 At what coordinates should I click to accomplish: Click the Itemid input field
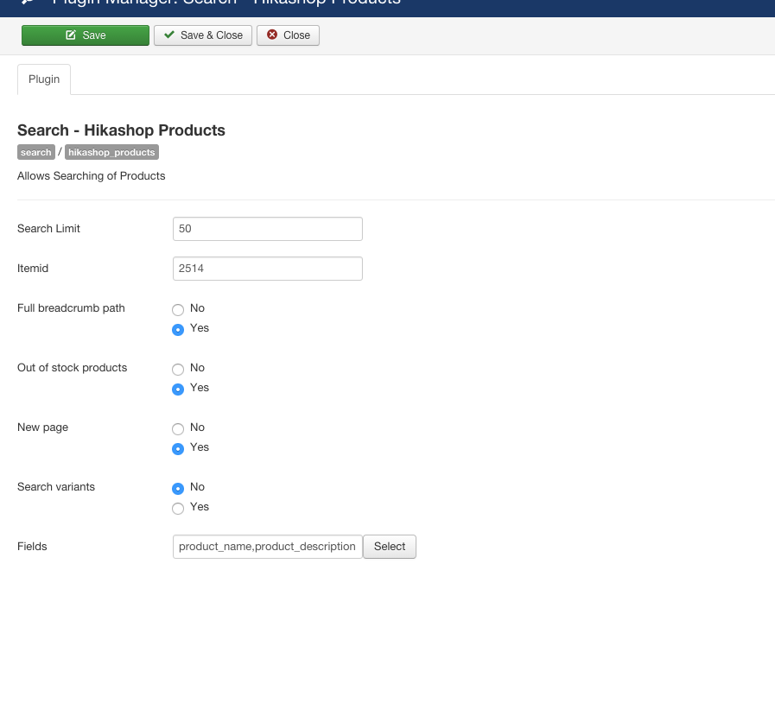click(x=267, y=269)
